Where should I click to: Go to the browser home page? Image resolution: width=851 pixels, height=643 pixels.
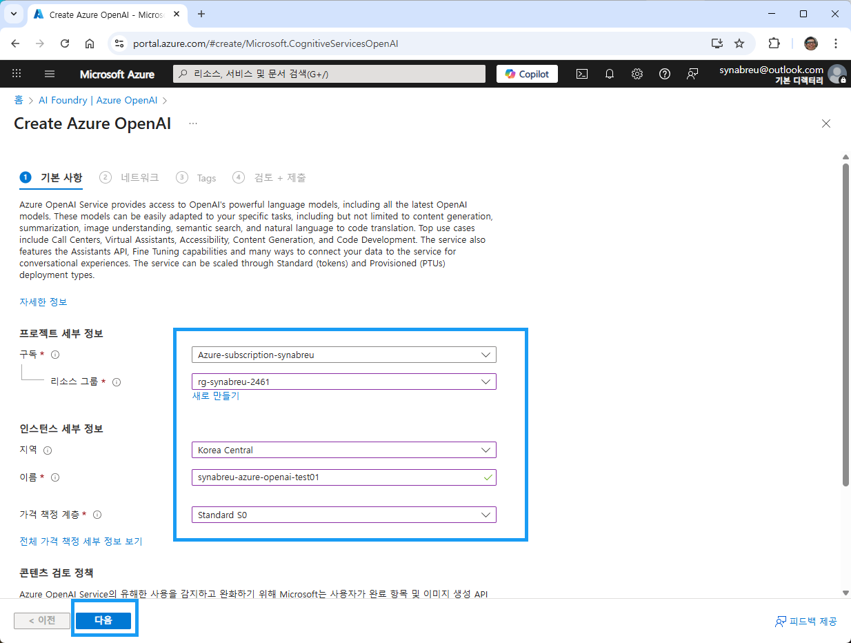coord(90,43)
